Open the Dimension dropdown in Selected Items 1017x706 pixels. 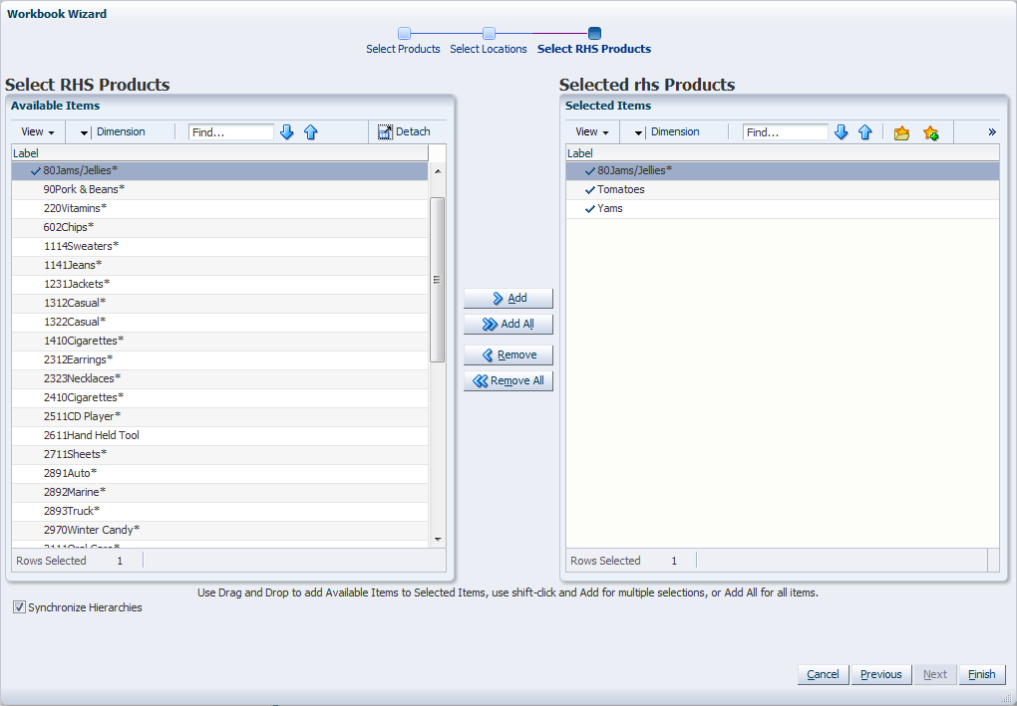point(638,132)
